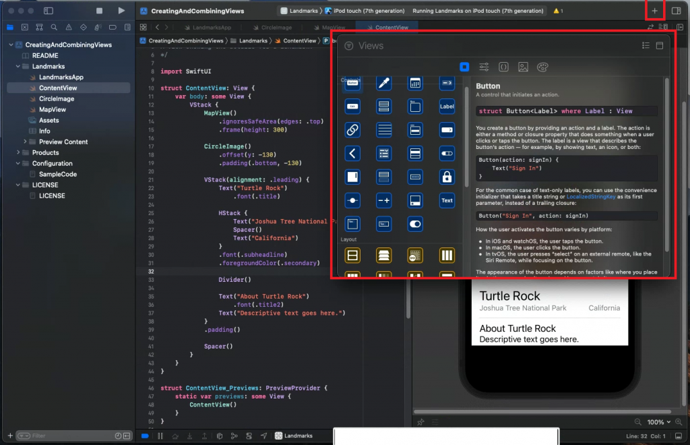
Task: Switch Library to list view
Action: [x=646, y=45]
